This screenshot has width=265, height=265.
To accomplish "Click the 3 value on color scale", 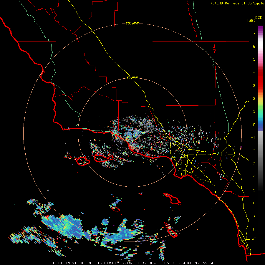I will tap(254, 85).
